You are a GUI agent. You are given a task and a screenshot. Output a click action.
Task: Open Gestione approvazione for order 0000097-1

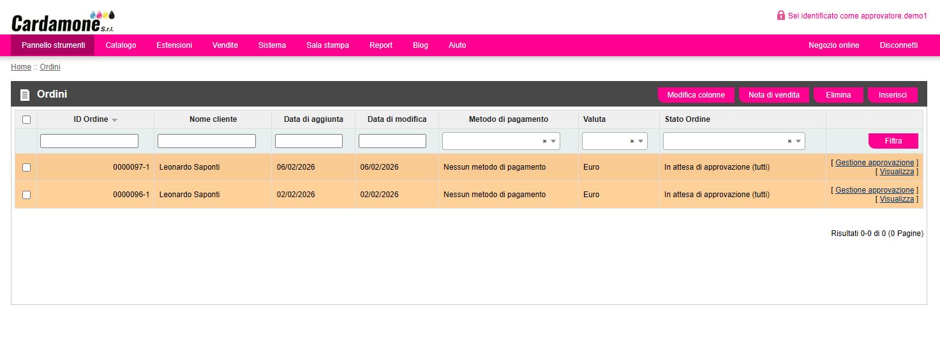click(875, 163)
